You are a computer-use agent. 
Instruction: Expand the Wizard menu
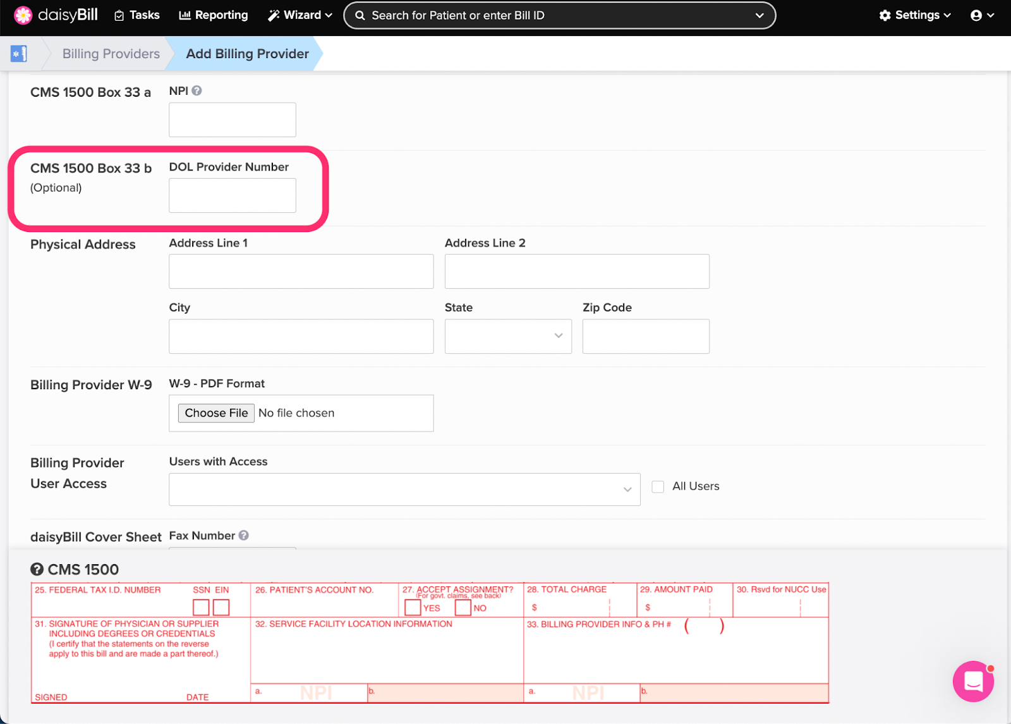coord(300,15)
